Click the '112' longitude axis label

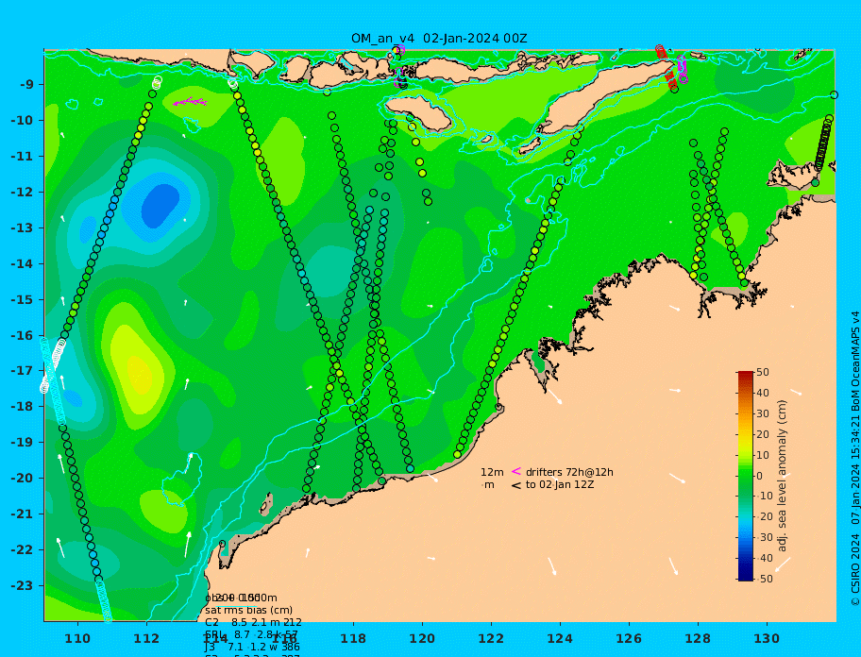[146, 639]
